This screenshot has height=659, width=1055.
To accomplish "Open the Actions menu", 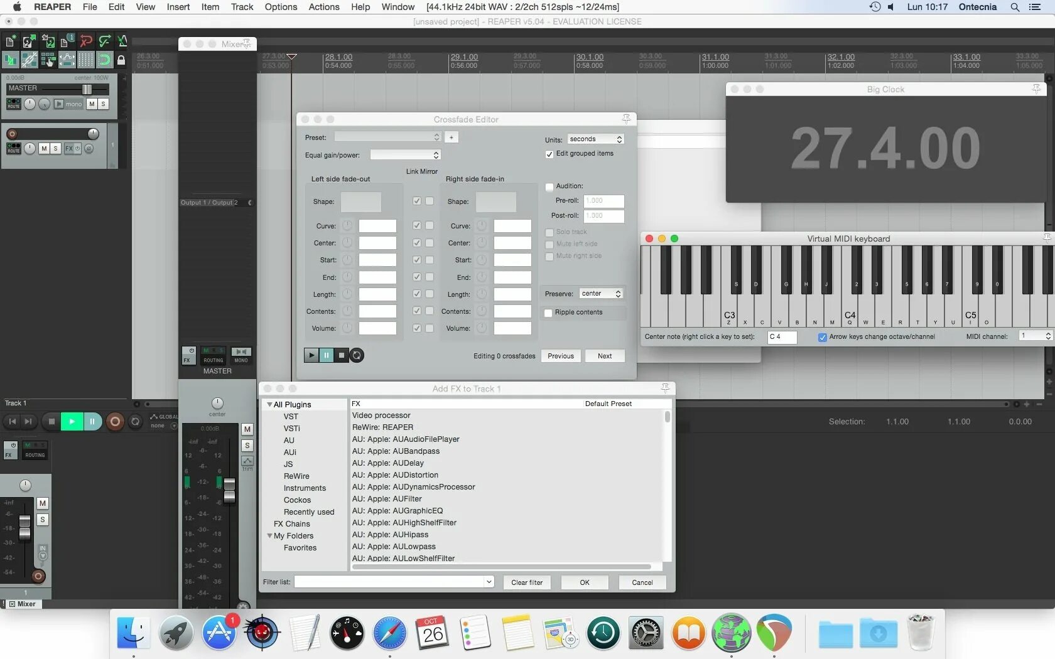I will (324, 7).
